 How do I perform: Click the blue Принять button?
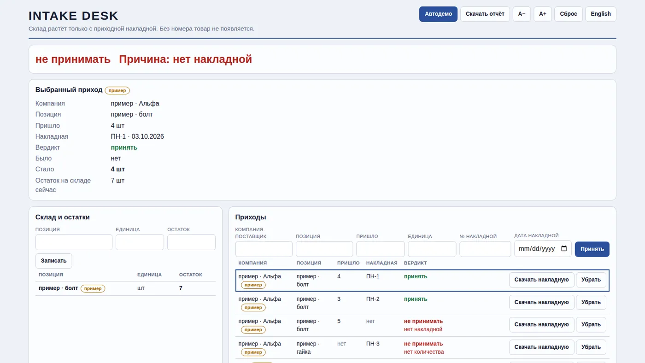click(592, 249)
